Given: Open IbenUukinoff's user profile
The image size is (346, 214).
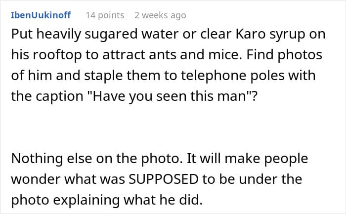Looking at the screenshot, I should (x=41, y=15).
